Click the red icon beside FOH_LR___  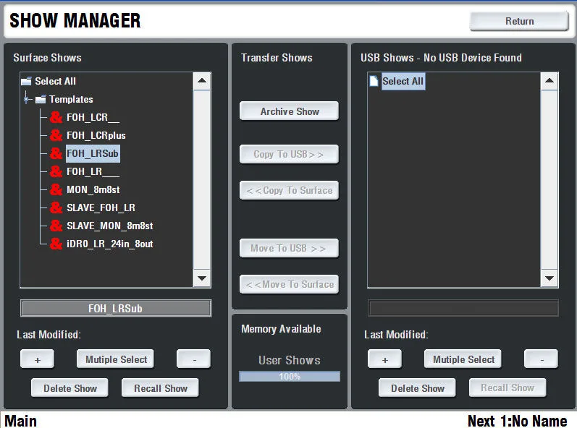[x=56, y=171]
